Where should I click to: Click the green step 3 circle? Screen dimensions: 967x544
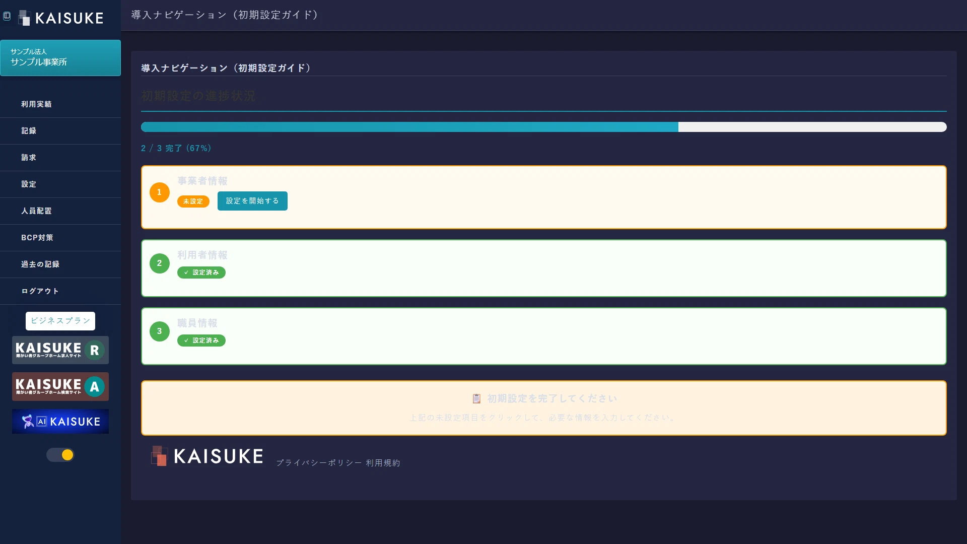click(160, 331)
